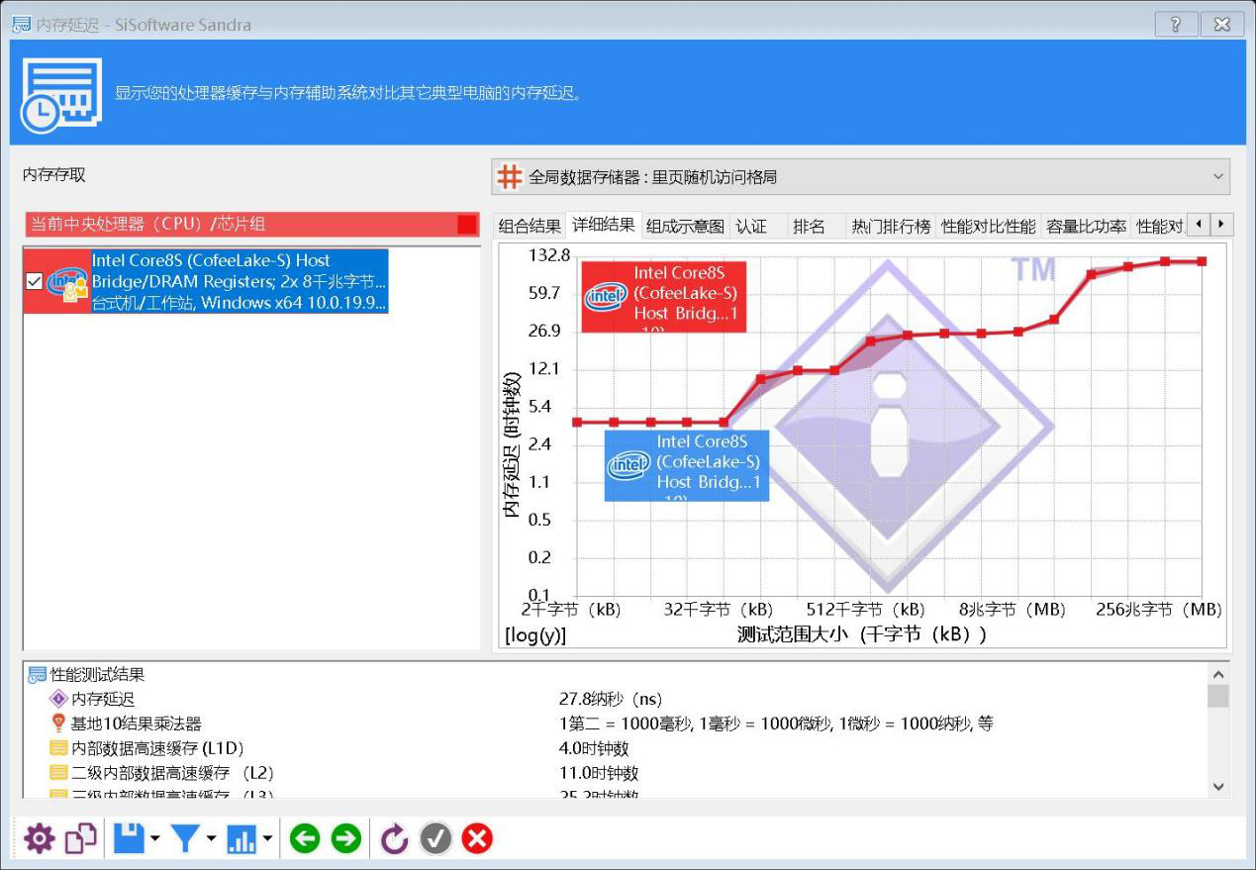Refresh results with the purple circular arrow
1256x870 pixels.
[394, 839]
